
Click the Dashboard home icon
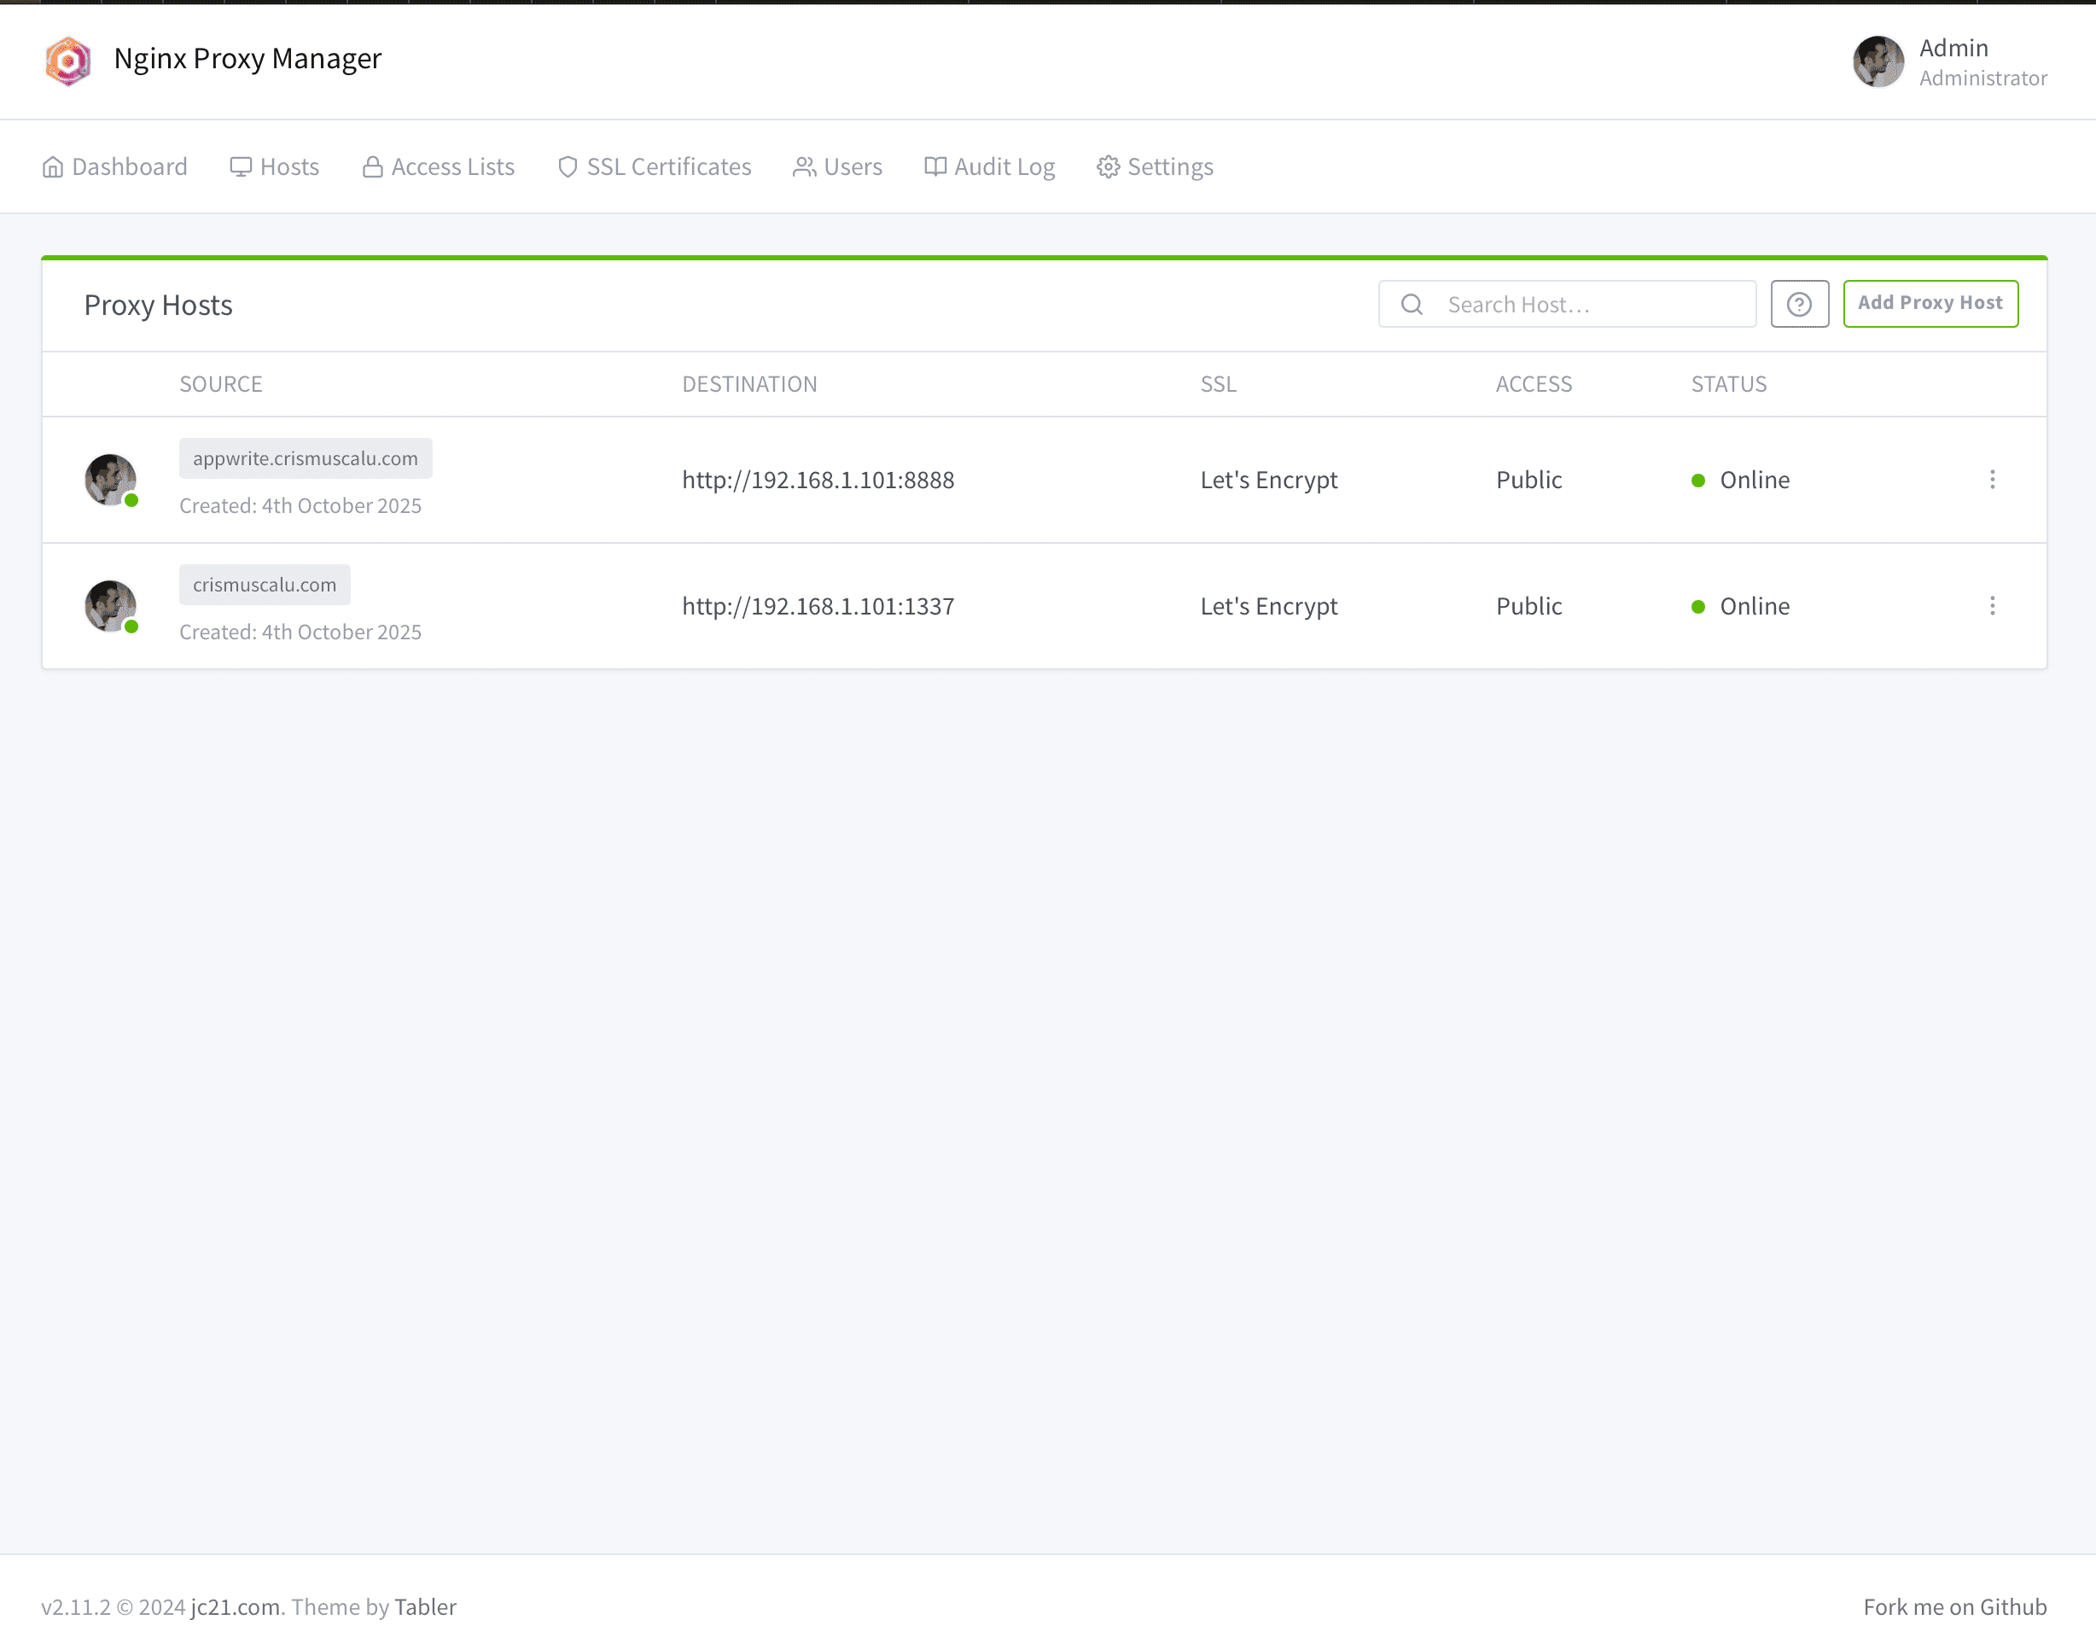coord(53,167)
